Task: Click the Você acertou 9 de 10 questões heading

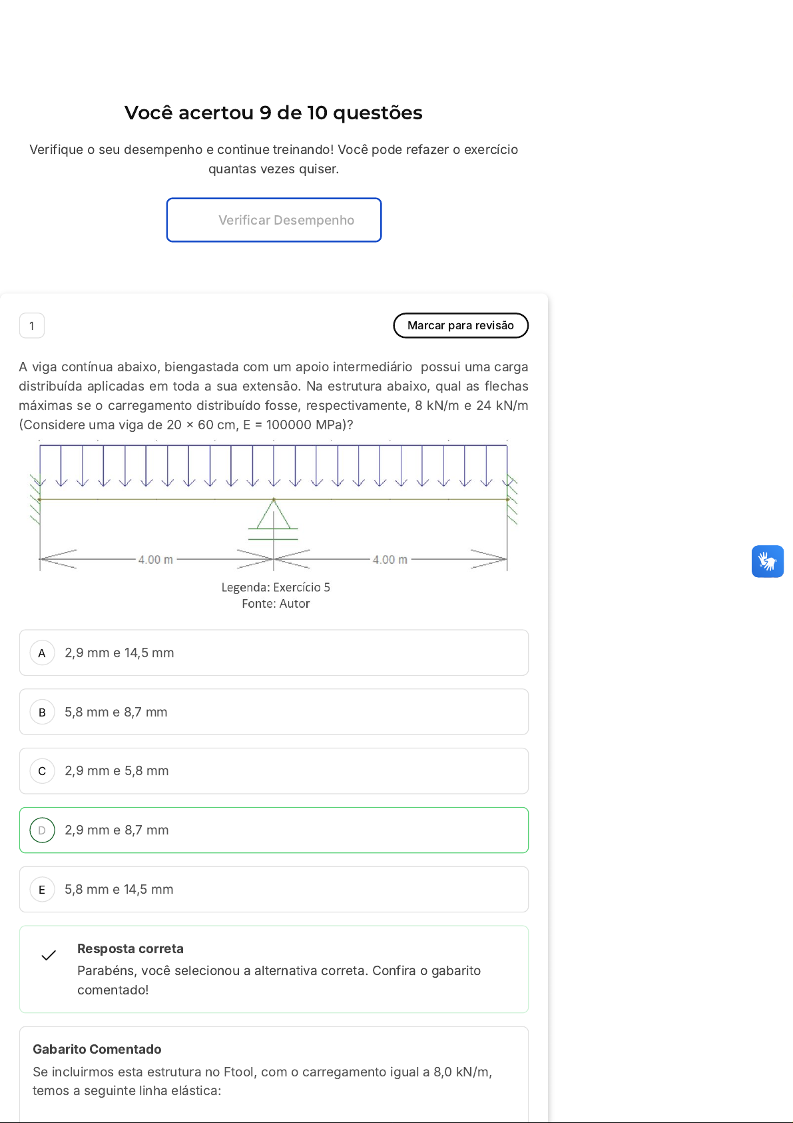Action: click(274, 113)
